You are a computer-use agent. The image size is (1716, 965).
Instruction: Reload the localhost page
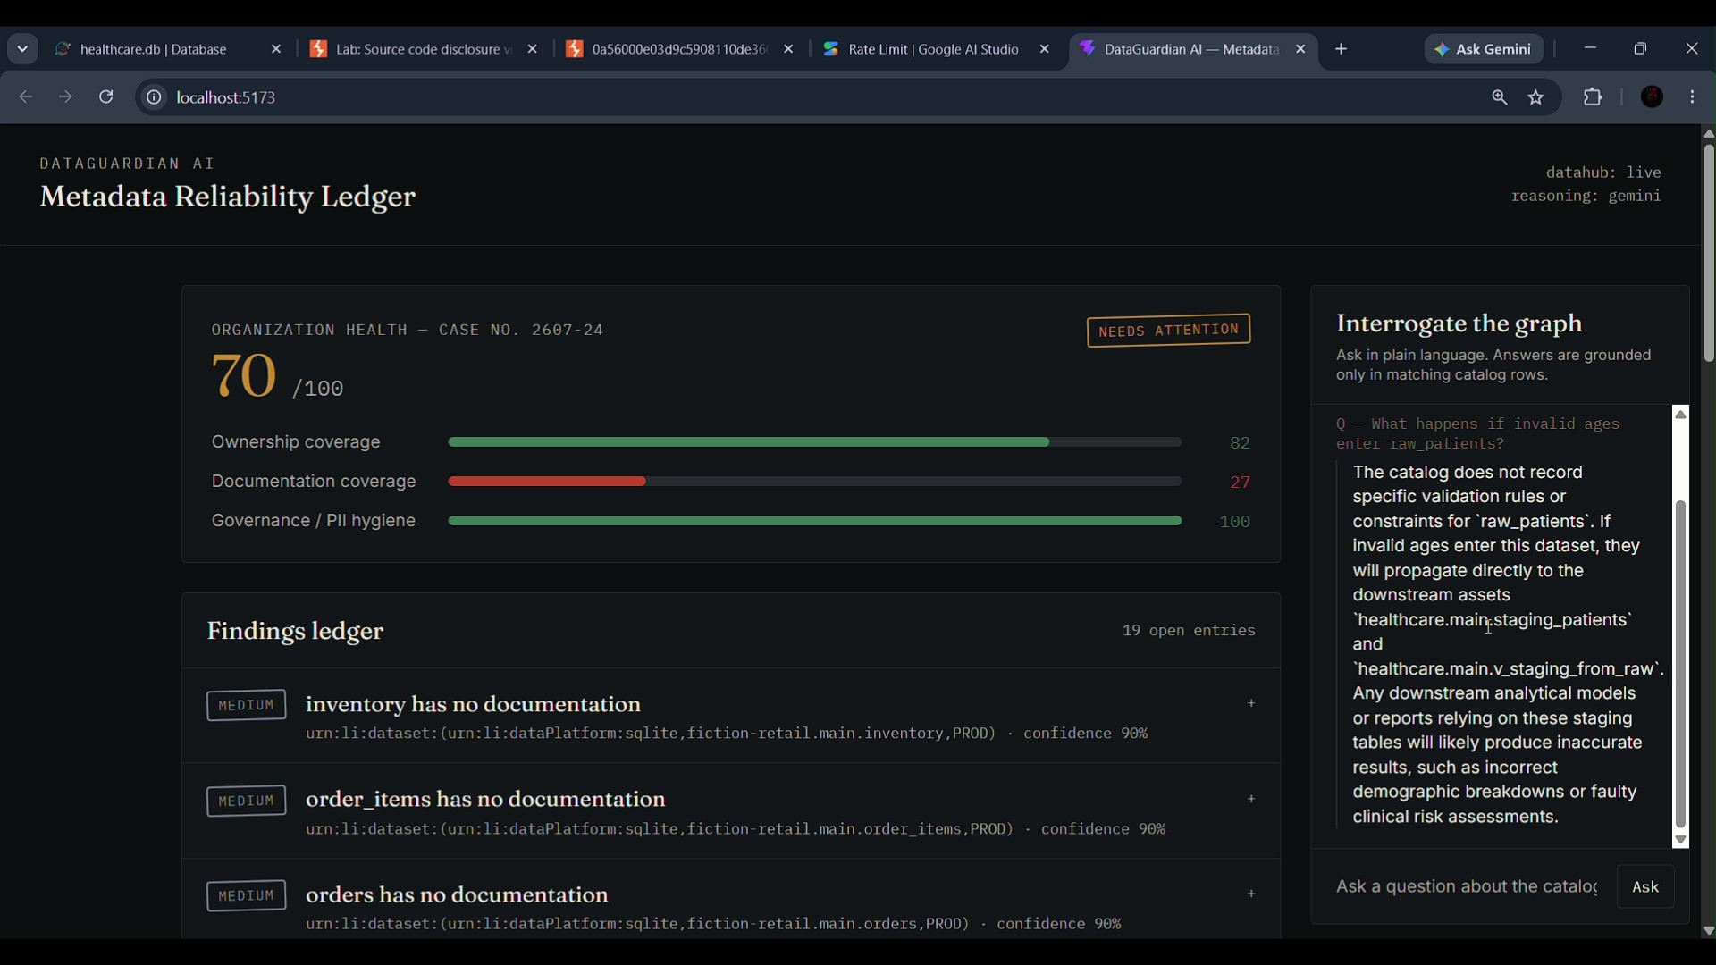tap(106, 97)
